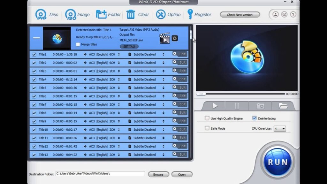Uncheck the Title4 checkbox

tap(34, 80)
